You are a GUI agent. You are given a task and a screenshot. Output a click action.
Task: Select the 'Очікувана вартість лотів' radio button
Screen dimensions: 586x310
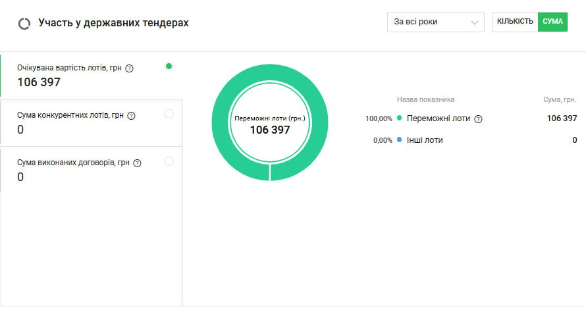point(169,66)
